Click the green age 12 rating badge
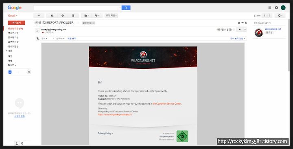Screen dimensions: 293x149 tap(182, 136)
